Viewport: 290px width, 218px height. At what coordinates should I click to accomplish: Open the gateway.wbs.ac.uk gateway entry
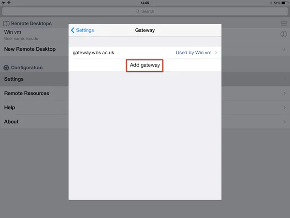coord(145,53)
